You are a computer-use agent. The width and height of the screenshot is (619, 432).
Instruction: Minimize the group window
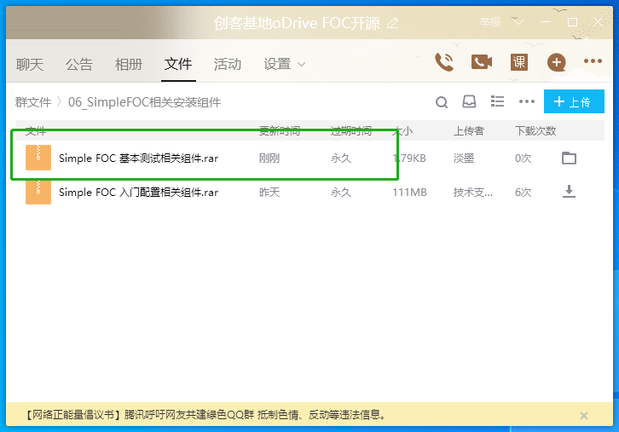coord(545,22)
